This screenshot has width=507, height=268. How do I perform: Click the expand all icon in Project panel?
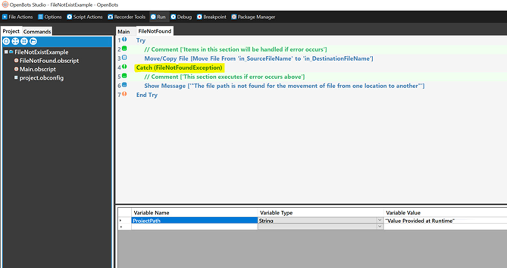click(15, 41)
